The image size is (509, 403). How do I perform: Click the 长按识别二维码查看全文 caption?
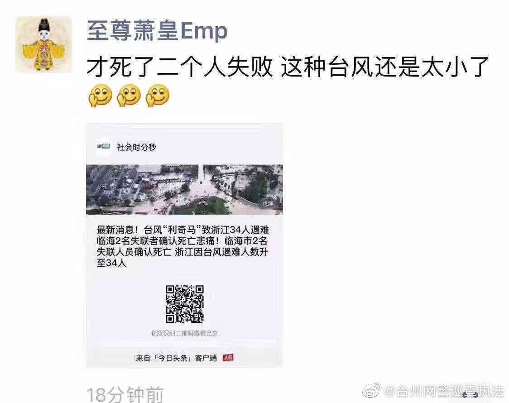[184, 333]
